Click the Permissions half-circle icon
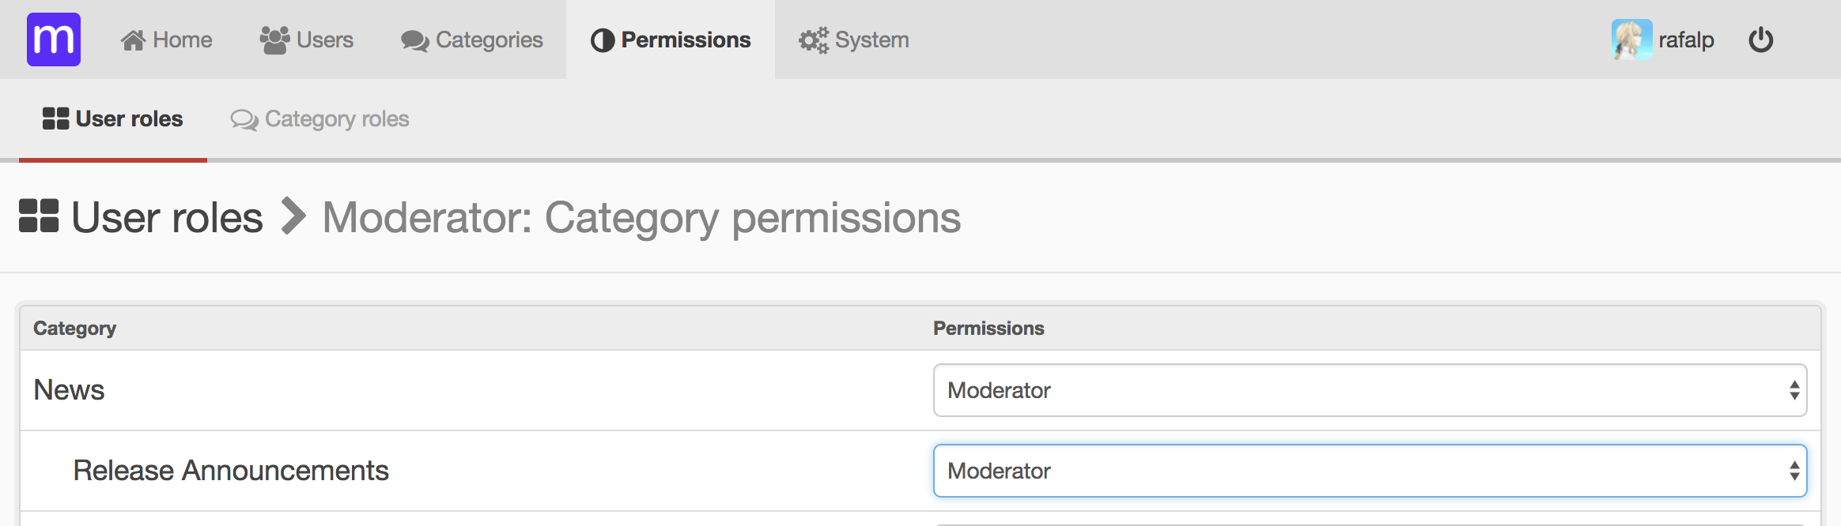This screenshot has width=1841, height=526. [x=603, y=40]
